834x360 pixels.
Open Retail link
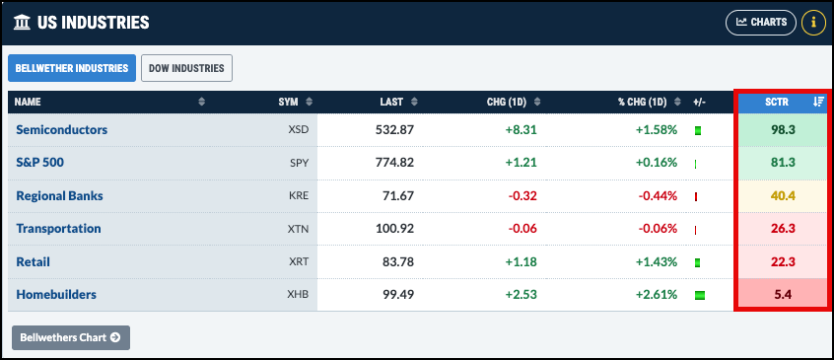coord(33,261)
